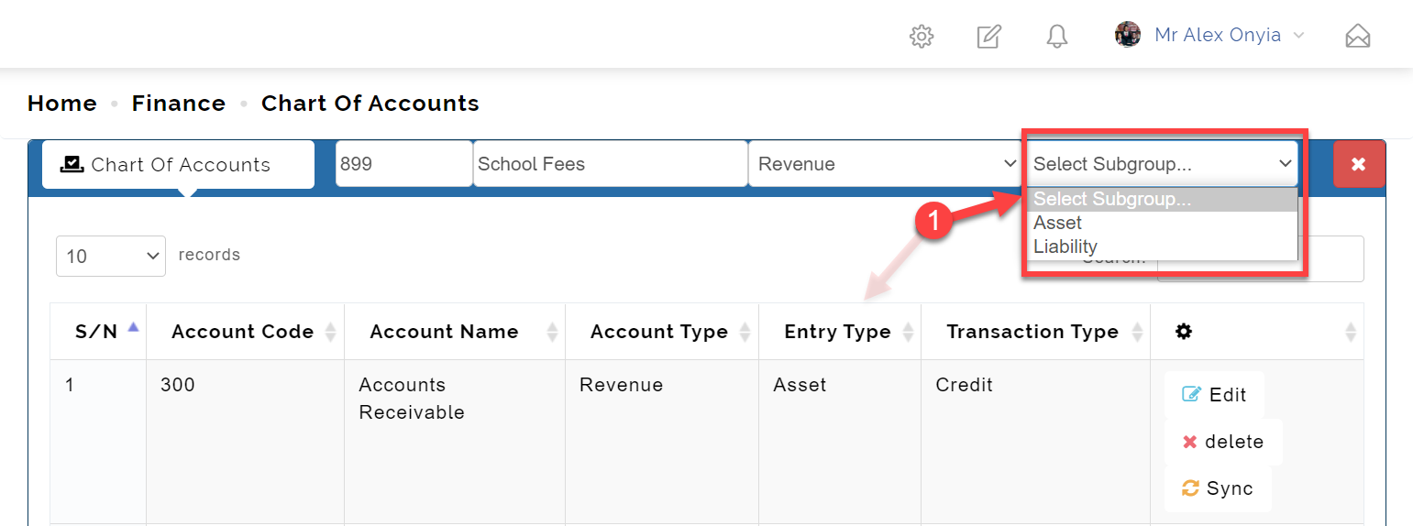Open the settings gear icon in header

[921, 36]
